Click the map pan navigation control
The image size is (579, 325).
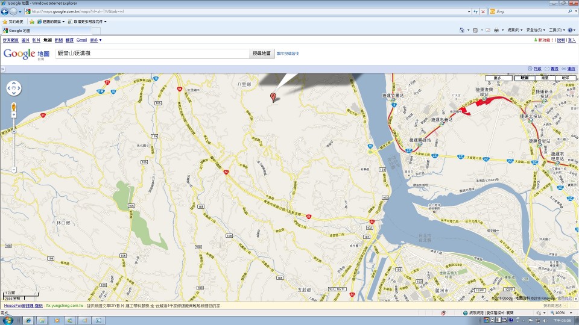(14, 88)
